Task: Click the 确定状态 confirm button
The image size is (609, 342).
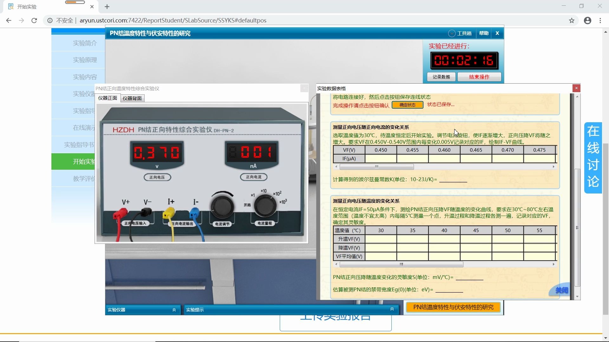Action: point(407,105)
